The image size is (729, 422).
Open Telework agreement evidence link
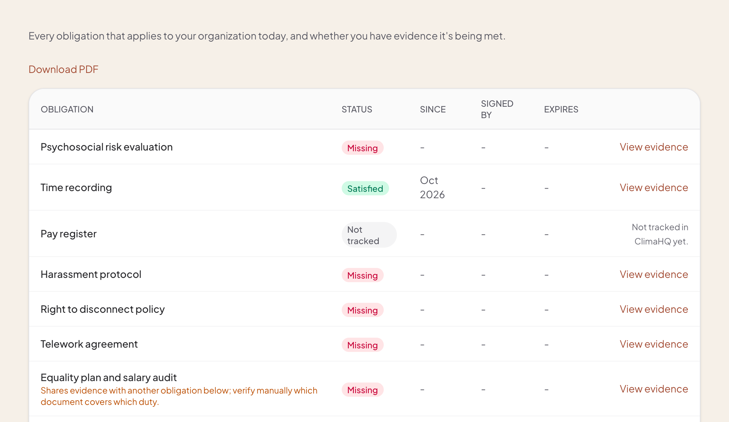tap(654, 344)
